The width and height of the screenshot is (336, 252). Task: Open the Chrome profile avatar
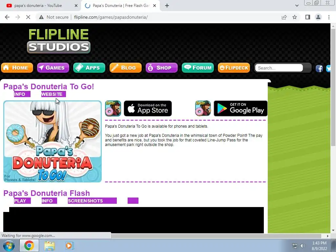pos(318,17)
